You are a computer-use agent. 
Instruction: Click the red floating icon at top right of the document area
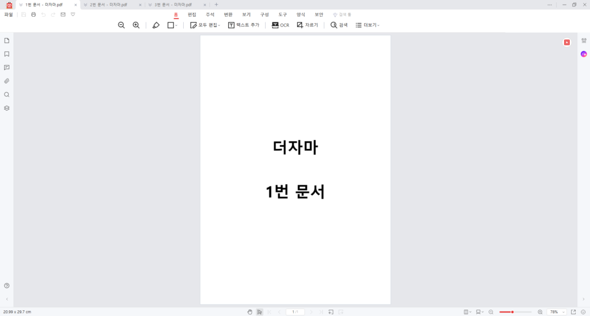tap(567, 43)
